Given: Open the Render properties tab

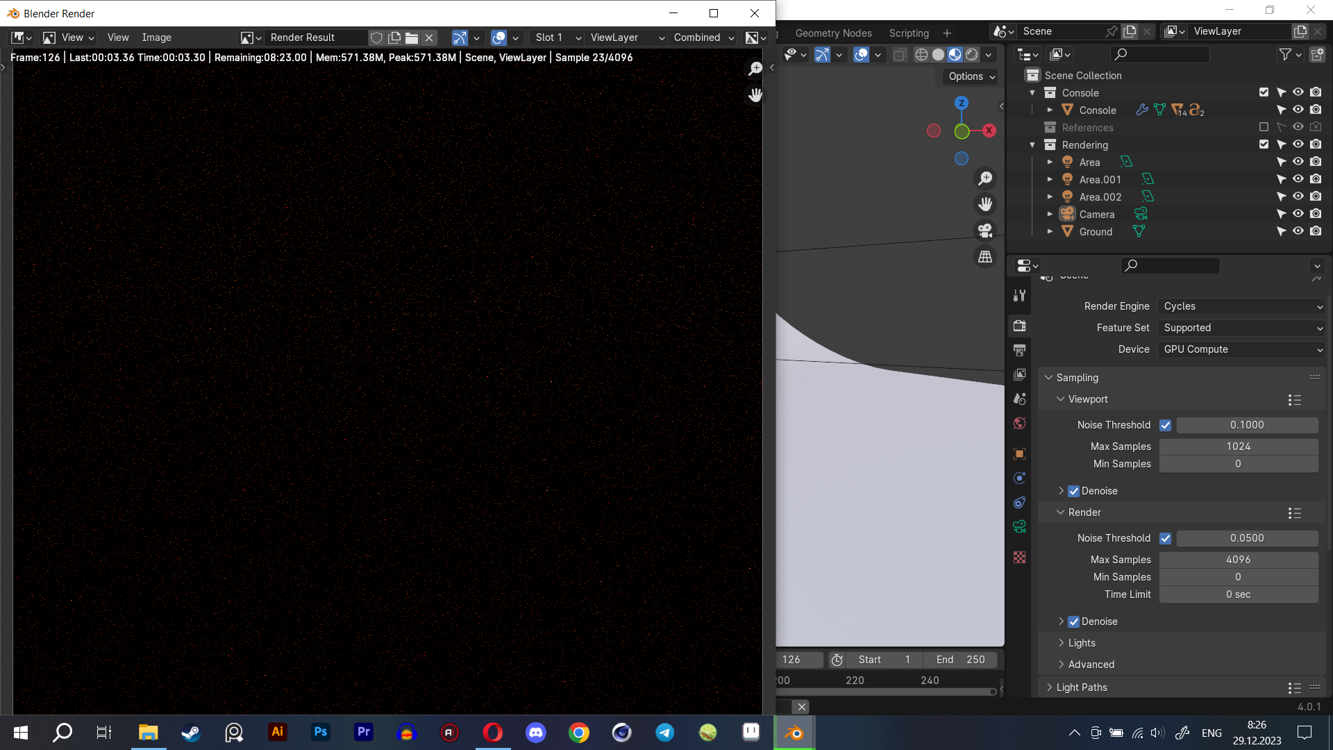Looking at the screenshot, I should pyautogui.click(x=1019, y=326).
